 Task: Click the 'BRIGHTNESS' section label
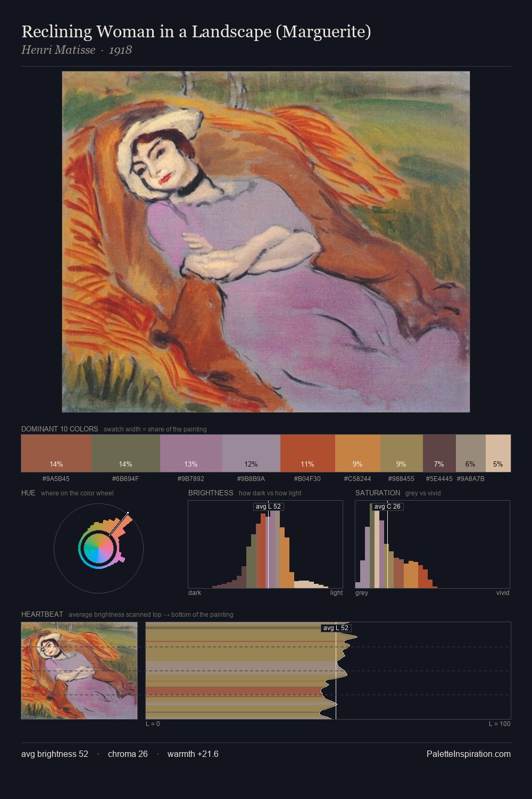211,493
